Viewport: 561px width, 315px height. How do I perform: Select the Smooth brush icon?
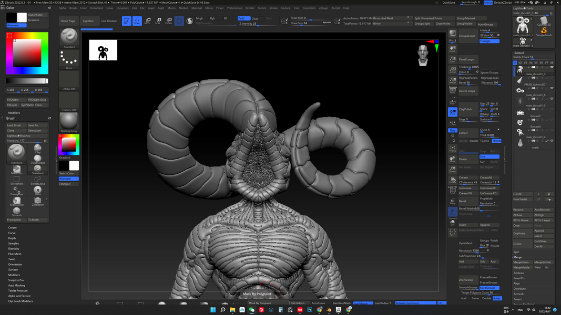pos(16,212)
